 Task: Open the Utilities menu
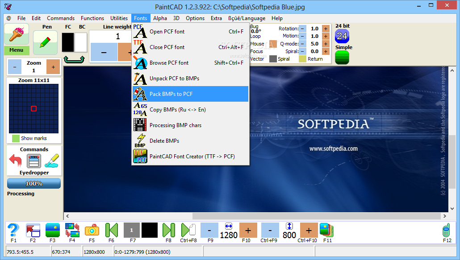119,18
